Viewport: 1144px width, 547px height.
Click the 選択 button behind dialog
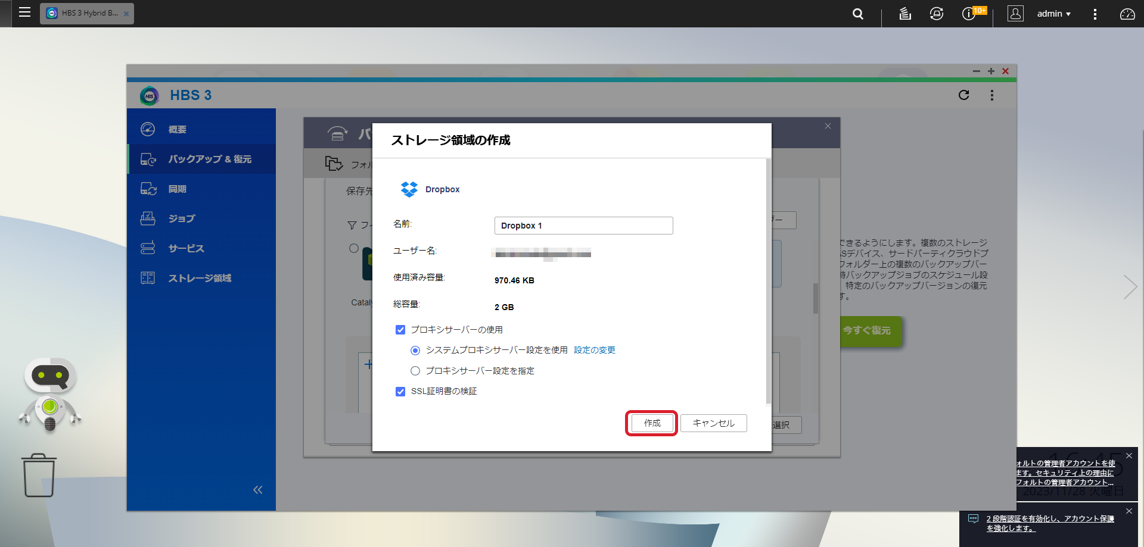(786, 425)
